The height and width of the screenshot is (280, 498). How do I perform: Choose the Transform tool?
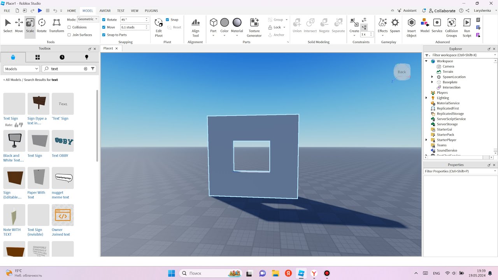point(56,26)
